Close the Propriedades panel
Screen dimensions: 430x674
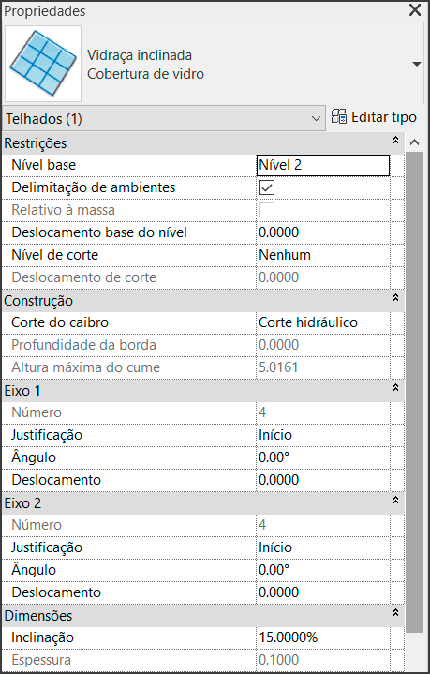pyautogui.click(x=415, y=10)
